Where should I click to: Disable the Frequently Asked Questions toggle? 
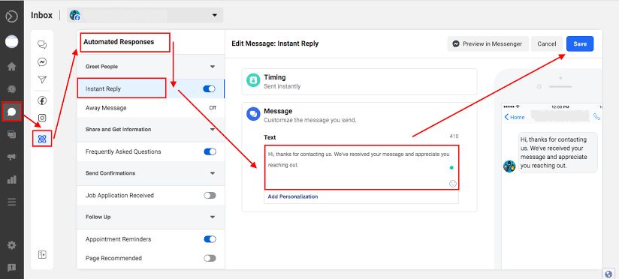210,151
